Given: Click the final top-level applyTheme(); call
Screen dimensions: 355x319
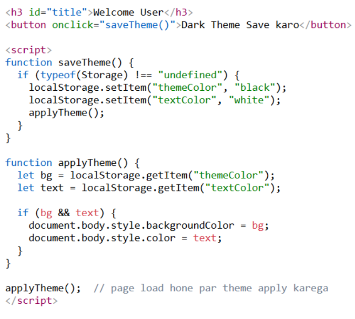Looking at the screenshot, I should [x=43, y=288].
